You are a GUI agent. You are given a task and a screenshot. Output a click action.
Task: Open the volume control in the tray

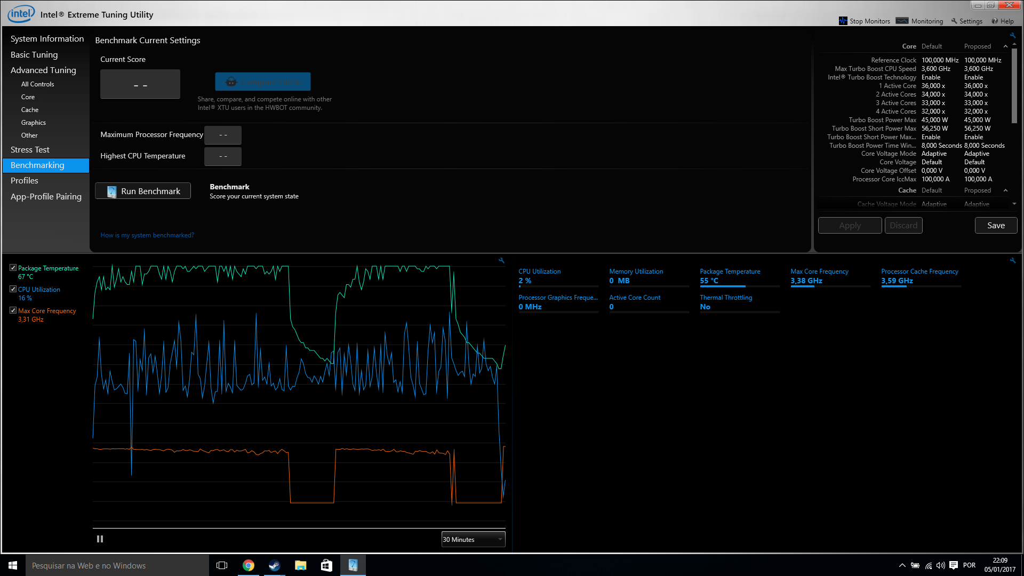tap(940, 565)
